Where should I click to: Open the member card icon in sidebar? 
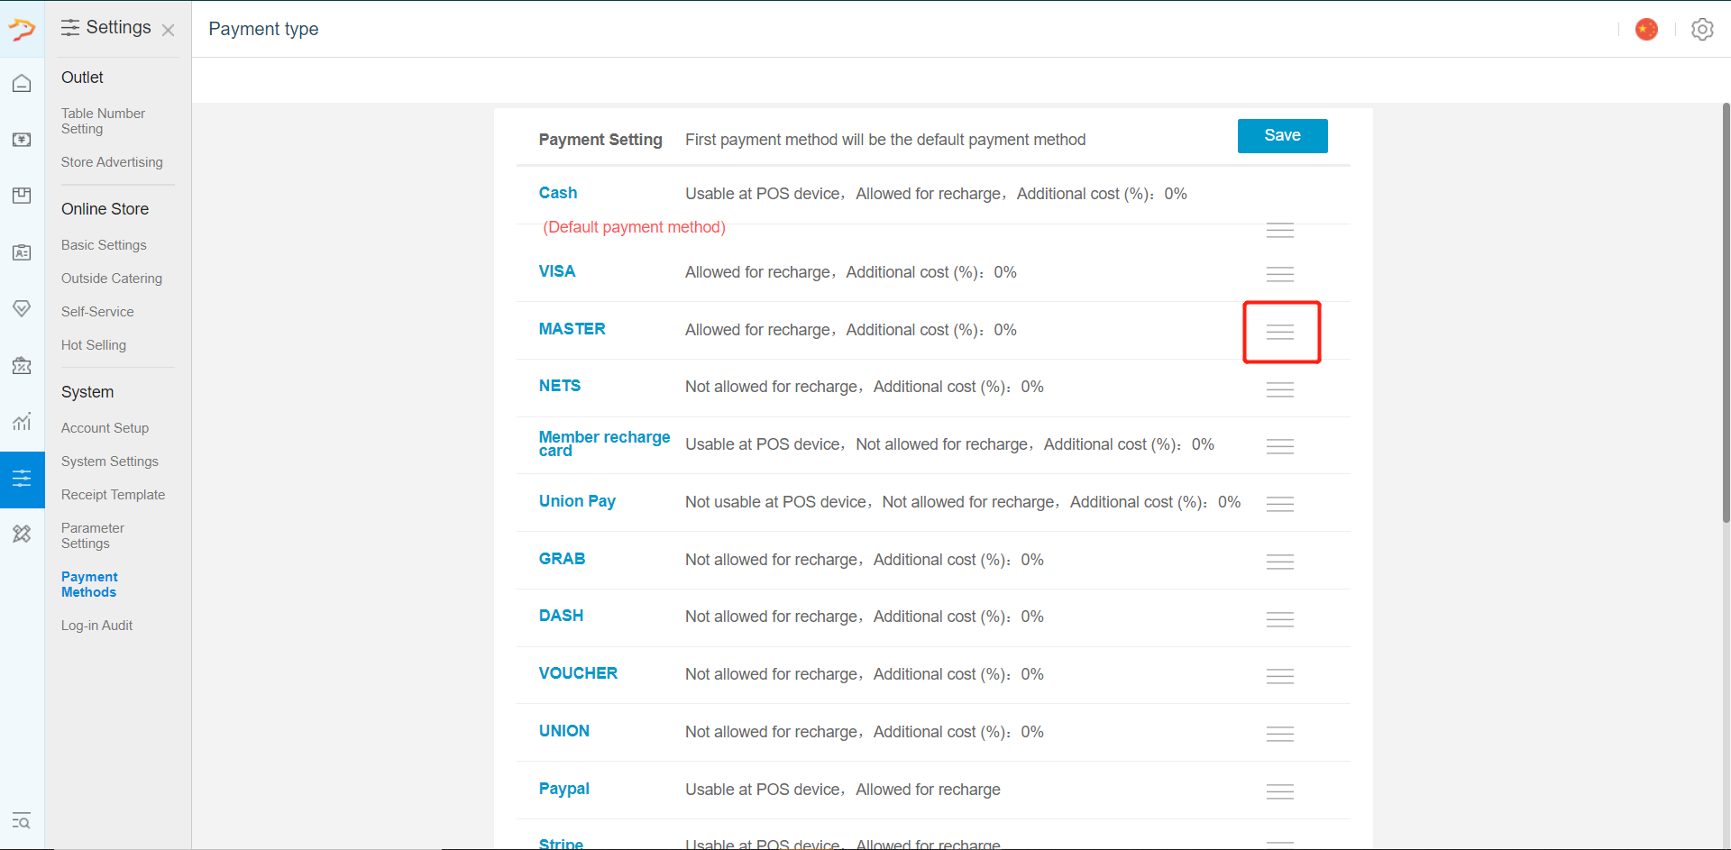[x=22, y=252]
